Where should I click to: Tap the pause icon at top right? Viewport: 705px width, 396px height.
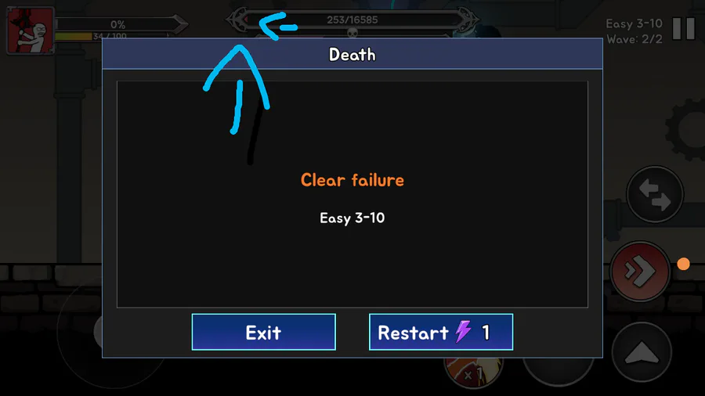click(x=683, y=29)
